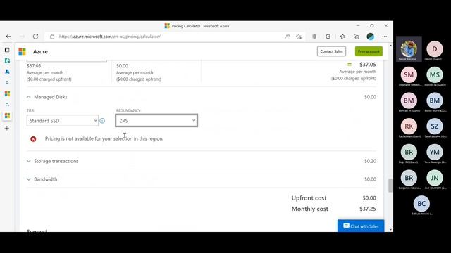Go back with the browser back arrow
Image resolution: width=451 pixels, height=253 pixels.
pos(8,37)
